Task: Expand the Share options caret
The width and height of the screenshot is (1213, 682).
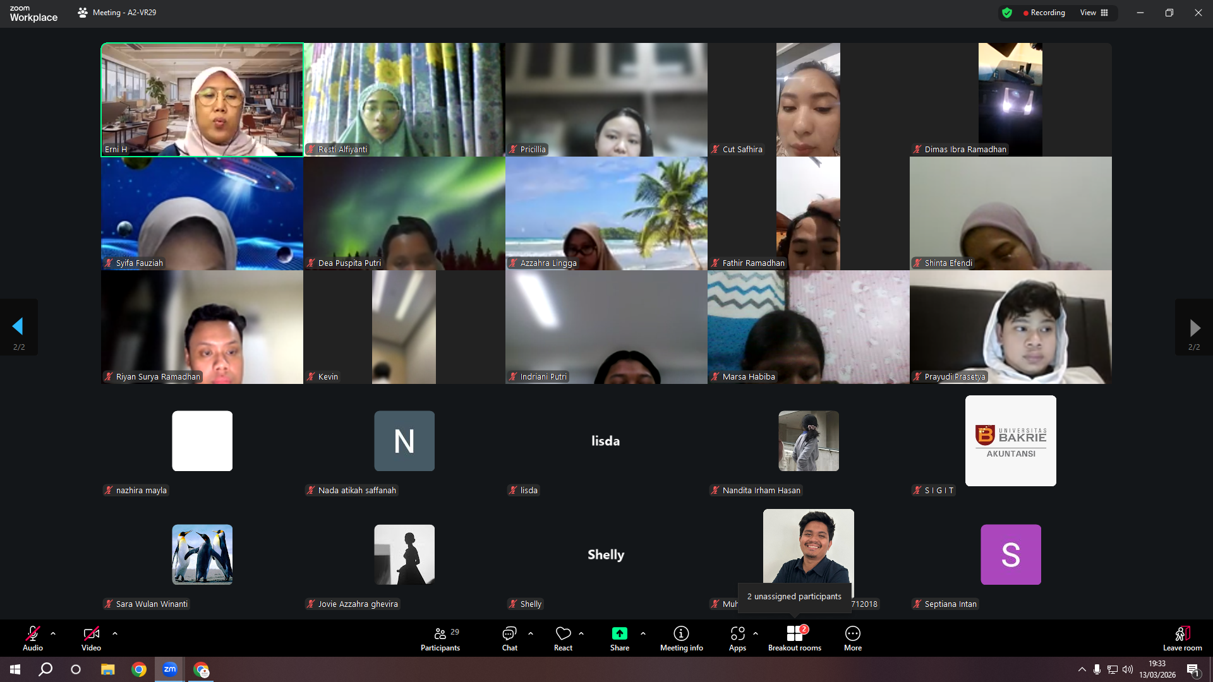Action: pyautogui.click(x=643, y=633)
